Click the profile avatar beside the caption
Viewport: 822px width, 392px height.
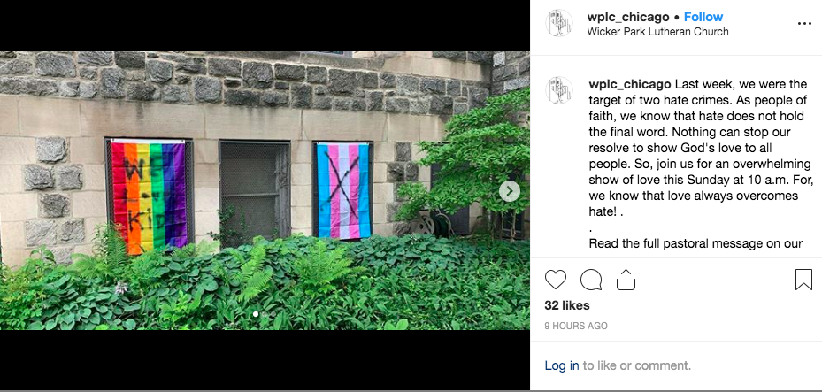pos(559,90)
